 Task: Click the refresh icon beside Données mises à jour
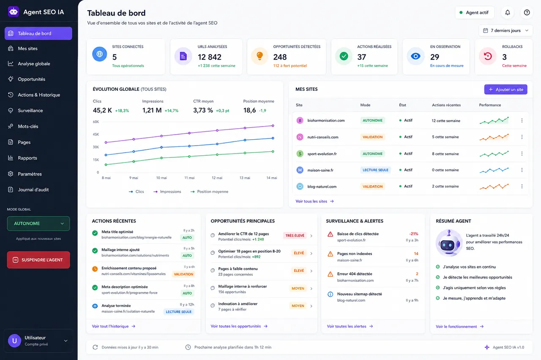95,347
